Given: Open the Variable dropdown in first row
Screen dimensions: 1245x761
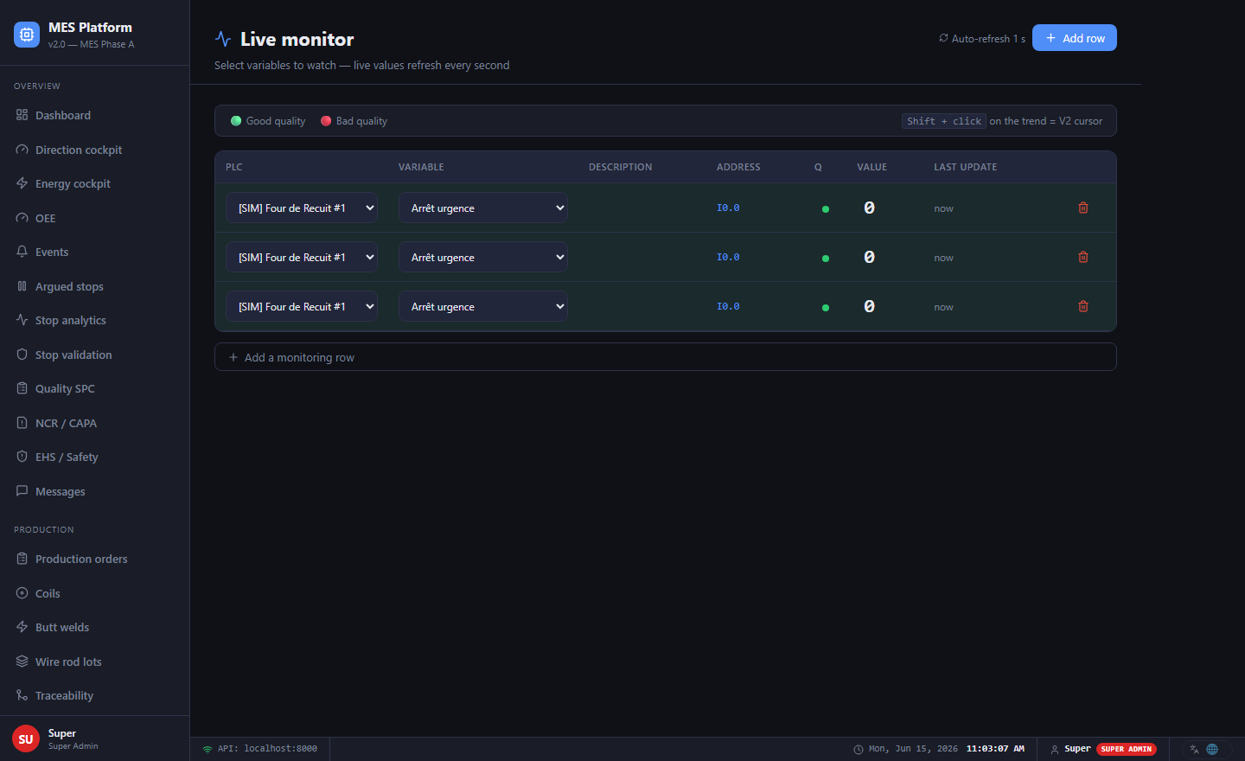Looking at the screenshot, I should pos(483,208).
